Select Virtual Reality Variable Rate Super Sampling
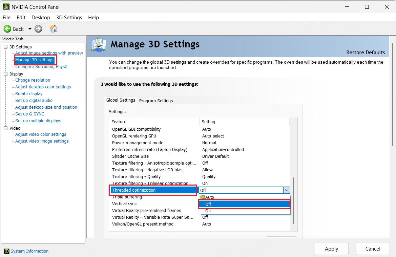 200,217
